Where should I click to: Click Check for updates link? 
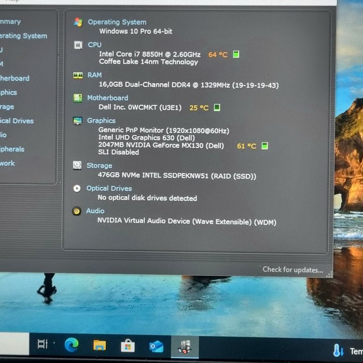(x=293, y=270)
